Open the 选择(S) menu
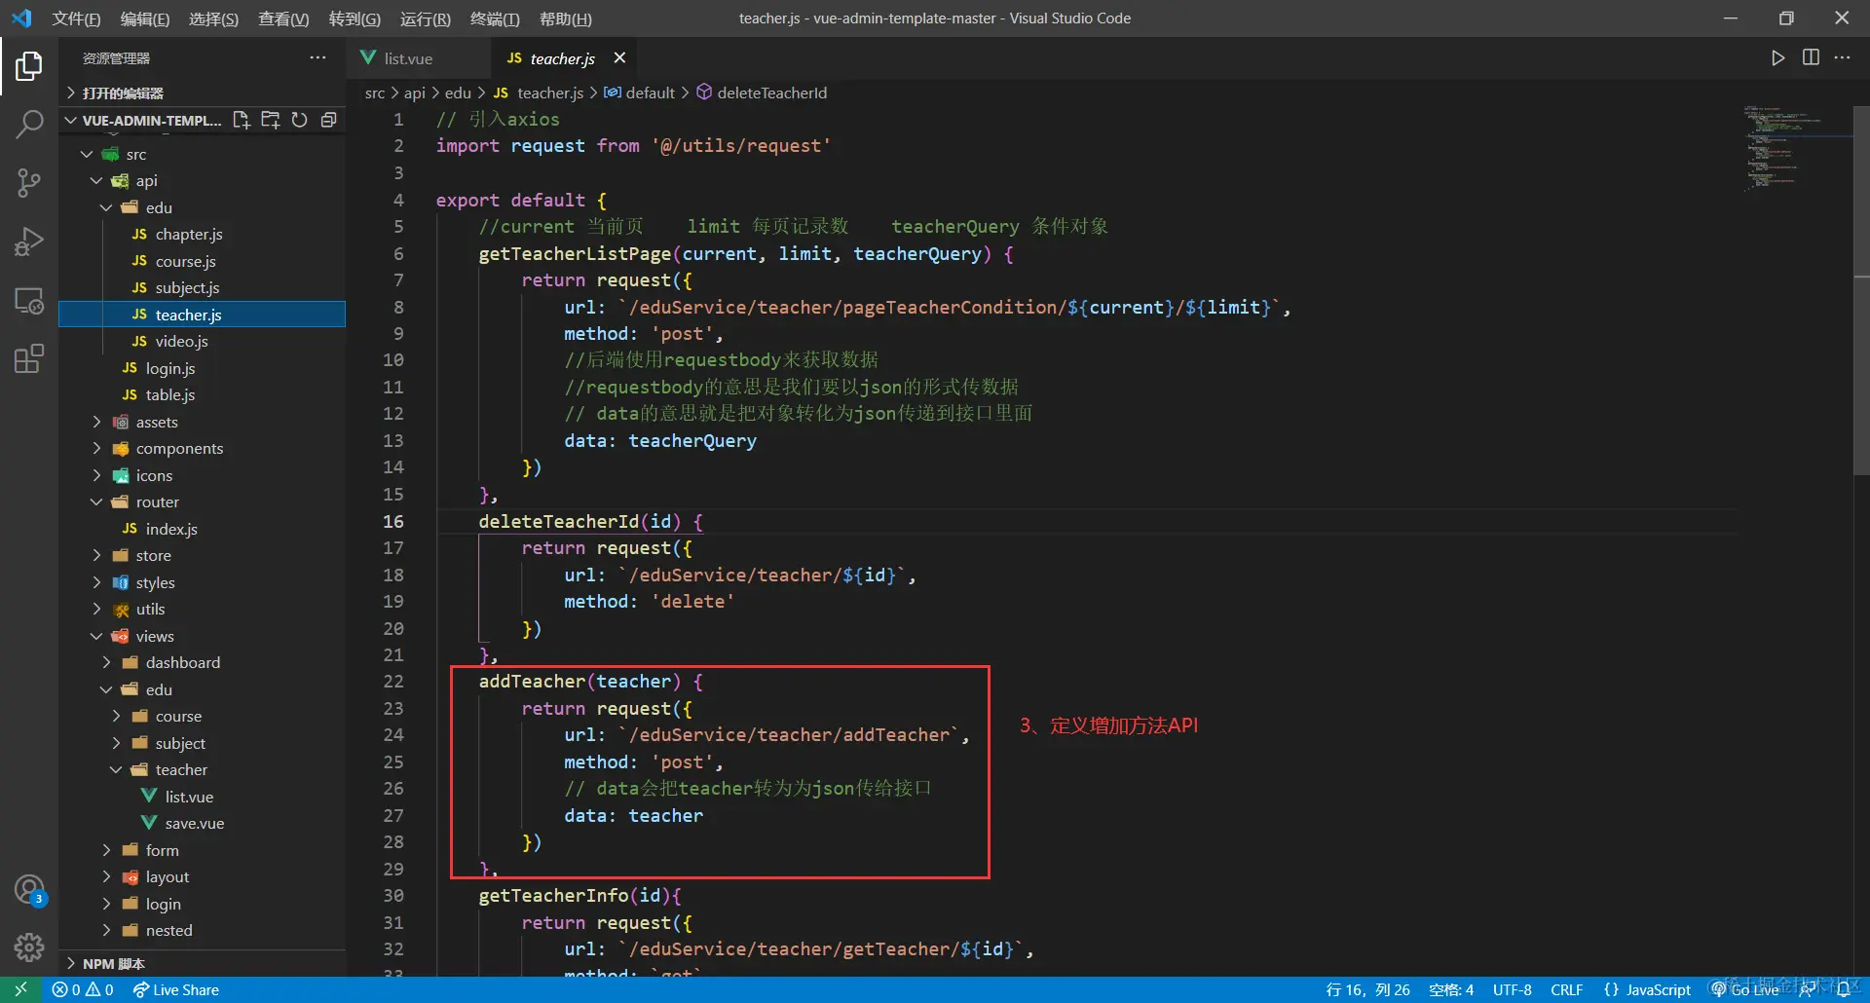 (213, 19)
